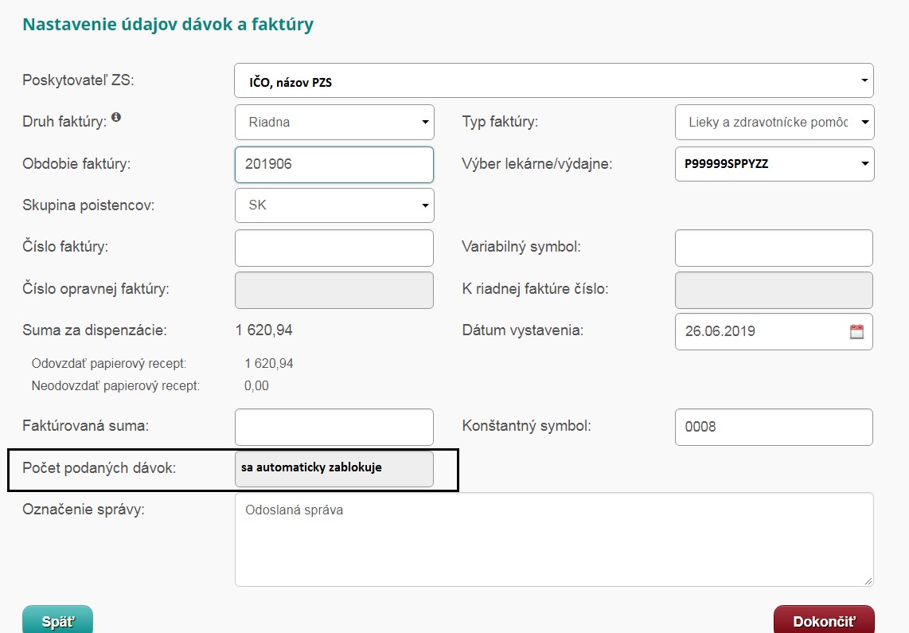Click the info icon next to Druh faktúry
Viewport: 909px width, 633px height.
[x=116, y=118]
